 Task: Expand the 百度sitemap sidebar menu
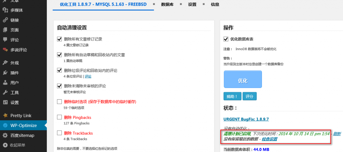[22, 135]
